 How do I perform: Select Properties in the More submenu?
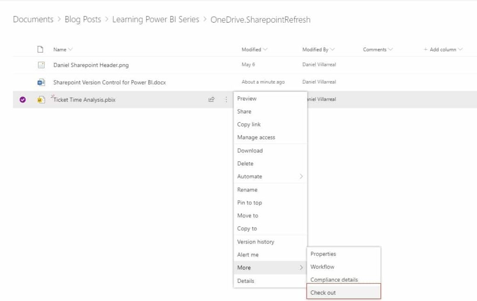point(344,254)
